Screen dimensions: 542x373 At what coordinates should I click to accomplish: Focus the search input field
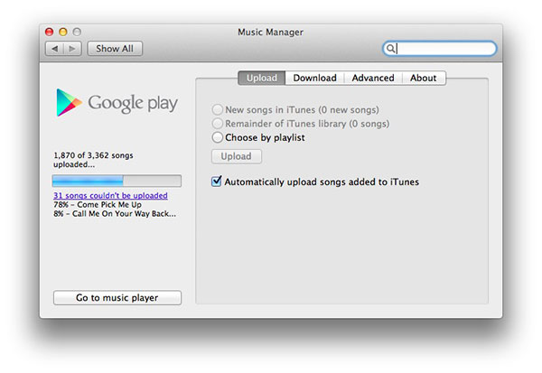439,49
